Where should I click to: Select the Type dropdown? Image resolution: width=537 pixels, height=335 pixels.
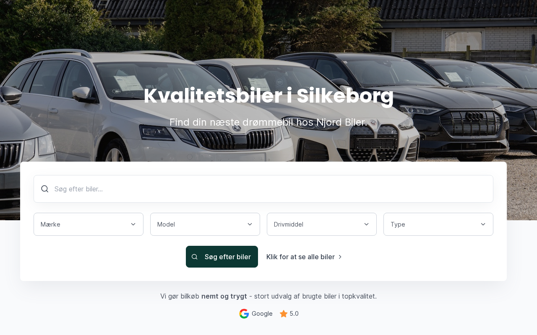click(x=438, y=224)
